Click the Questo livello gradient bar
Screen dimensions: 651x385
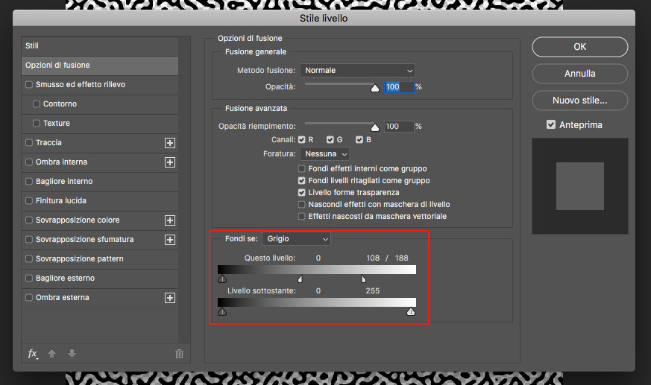tap(317, 270)
